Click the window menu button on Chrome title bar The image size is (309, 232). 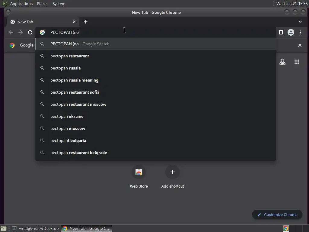(8, 12)
